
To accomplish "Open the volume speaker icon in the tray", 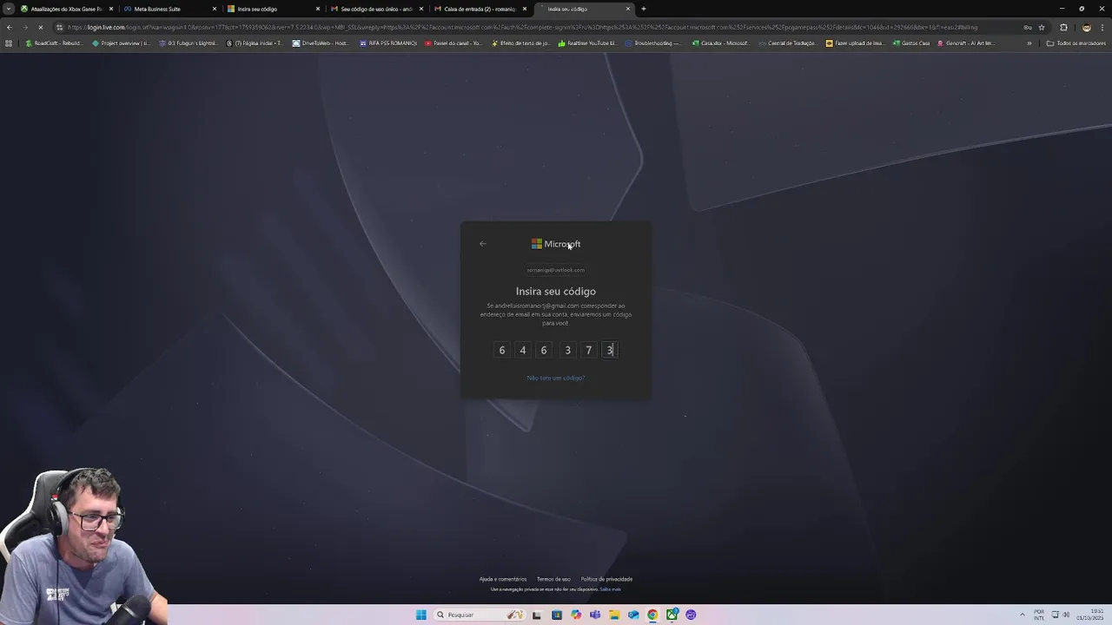I will tap(1066, 615).
